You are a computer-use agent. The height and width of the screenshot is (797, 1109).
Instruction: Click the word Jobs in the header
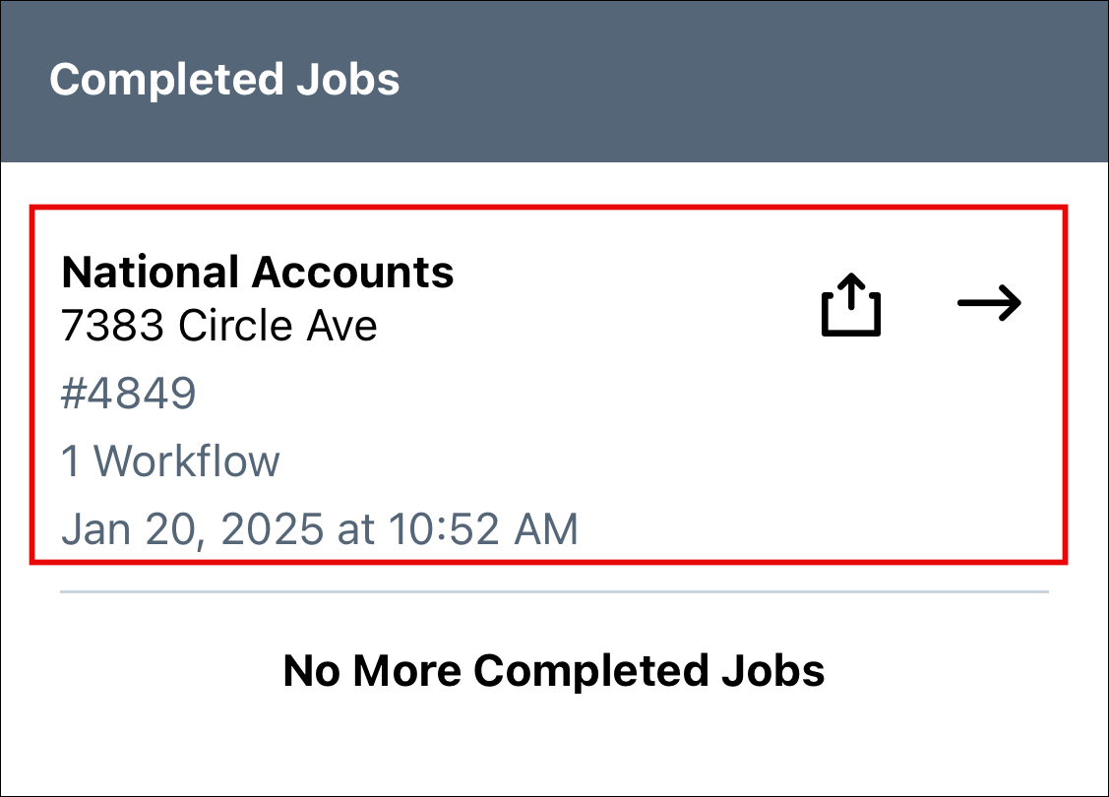[x=348, y=79]
